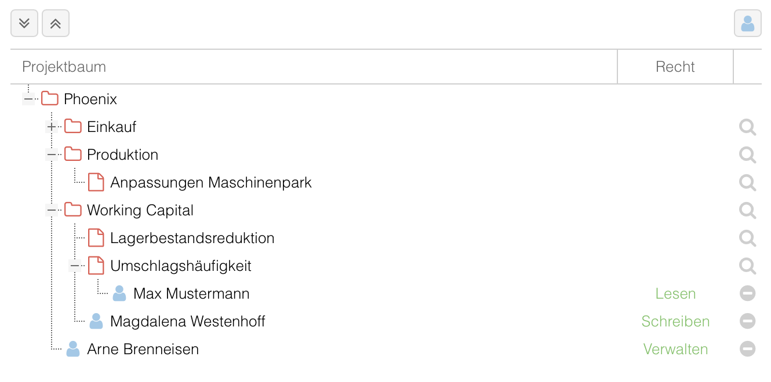Viewport: 771px width, 382px height.
Task: Remove Arne Brenneisen using minus circle icon
Action: click(x=748, y=349)
